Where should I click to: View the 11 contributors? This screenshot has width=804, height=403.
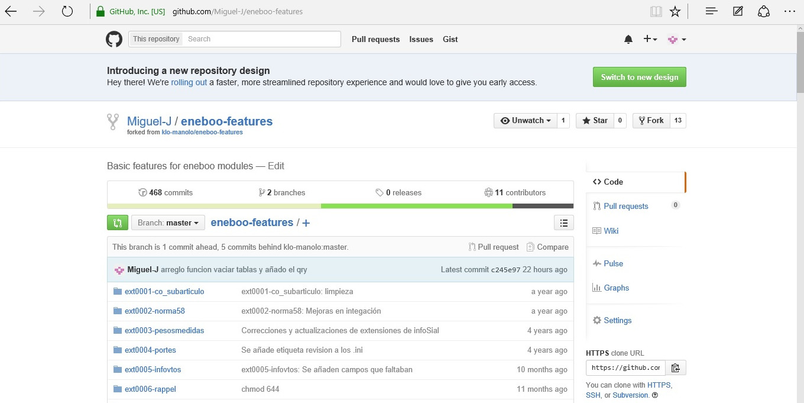tap(515, 192)
